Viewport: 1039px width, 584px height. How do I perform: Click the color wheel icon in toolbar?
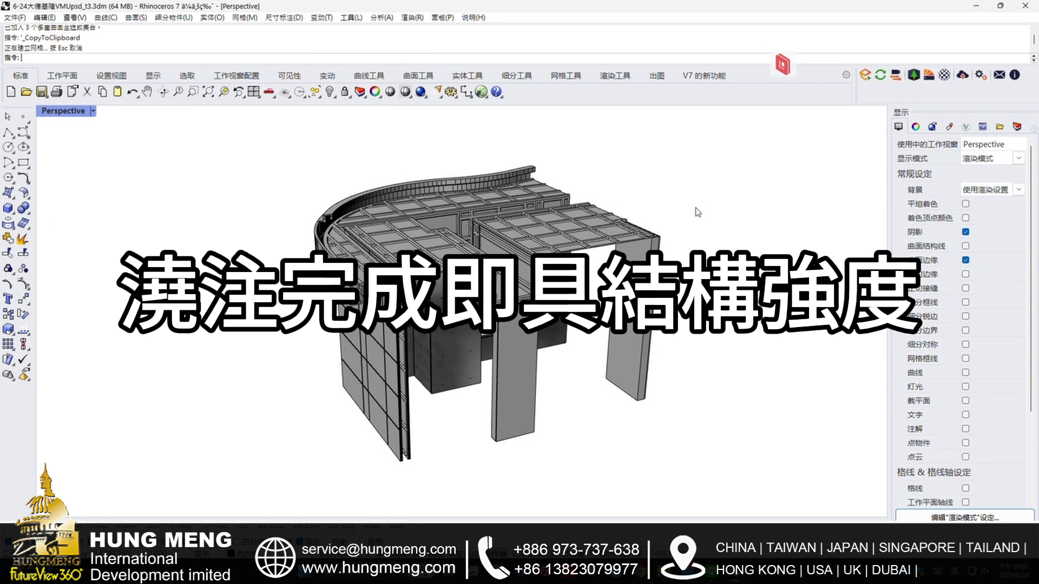coord(374,92)
